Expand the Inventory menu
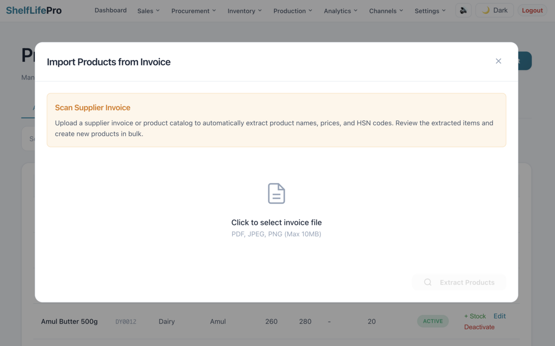The height and width of the screenshot is (346, 555). [x=244, y=11]
